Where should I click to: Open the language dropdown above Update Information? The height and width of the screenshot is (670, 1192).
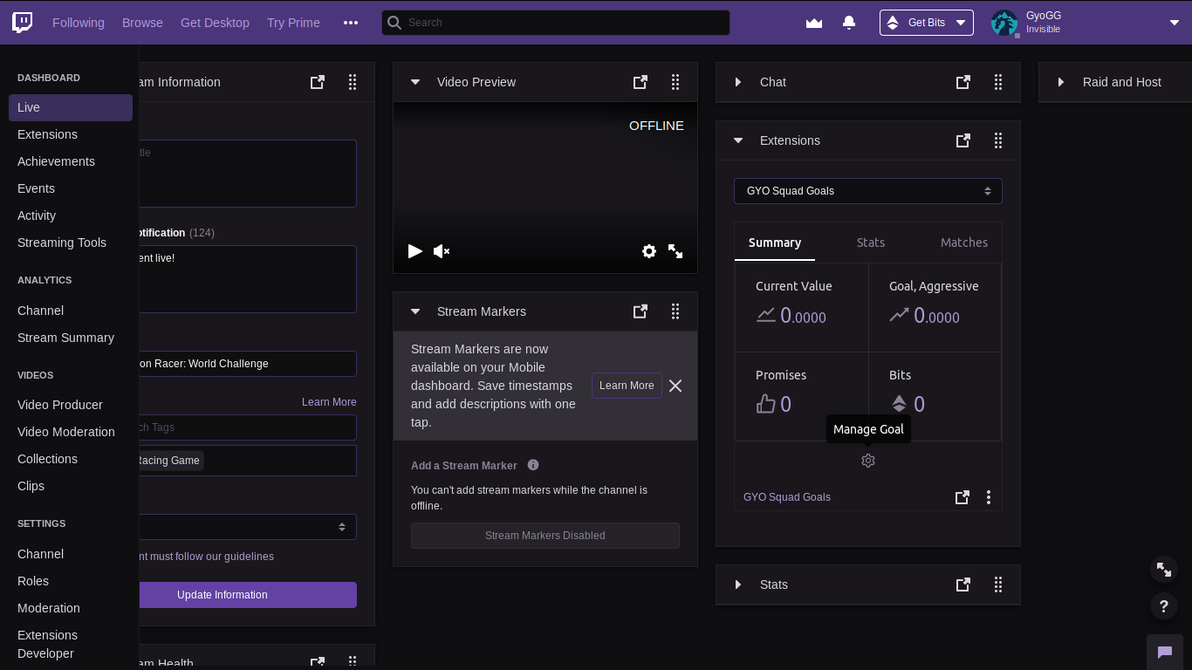[x=246, y=527]
